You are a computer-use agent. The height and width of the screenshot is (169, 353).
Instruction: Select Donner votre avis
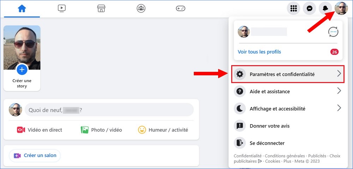pyautogui.click(x=269, y=126)
